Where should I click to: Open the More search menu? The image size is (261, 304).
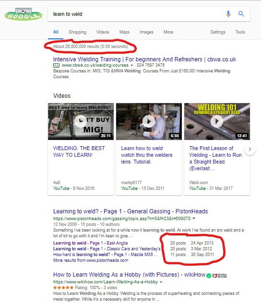pos(168,32)
